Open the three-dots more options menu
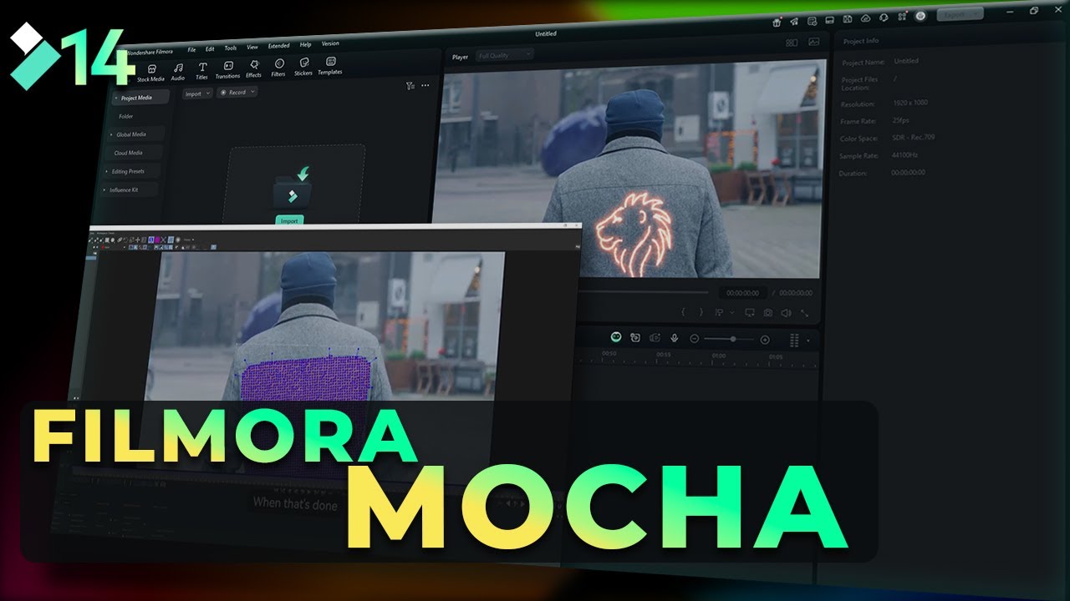Image resolution: width=1070 pixels, height=601 pixels. pos(425,85)
